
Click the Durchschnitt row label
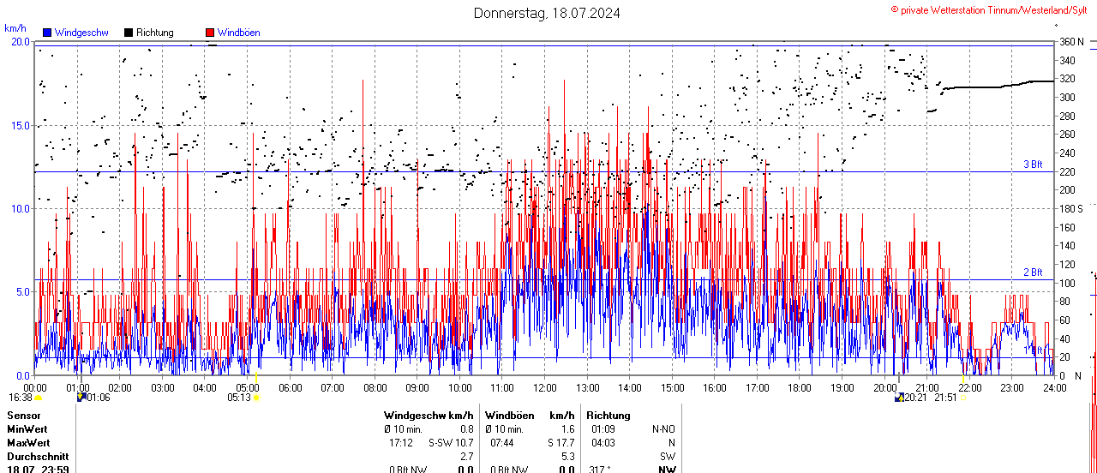coord(38,457)
